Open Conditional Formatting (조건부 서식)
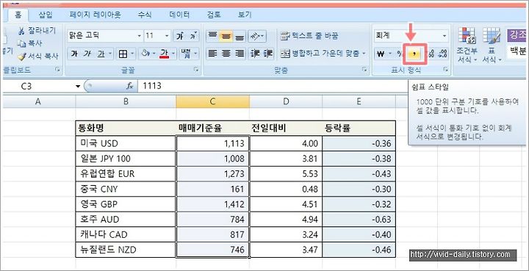Viewport: 529px width, 271px height. click(x=467, y=46)
